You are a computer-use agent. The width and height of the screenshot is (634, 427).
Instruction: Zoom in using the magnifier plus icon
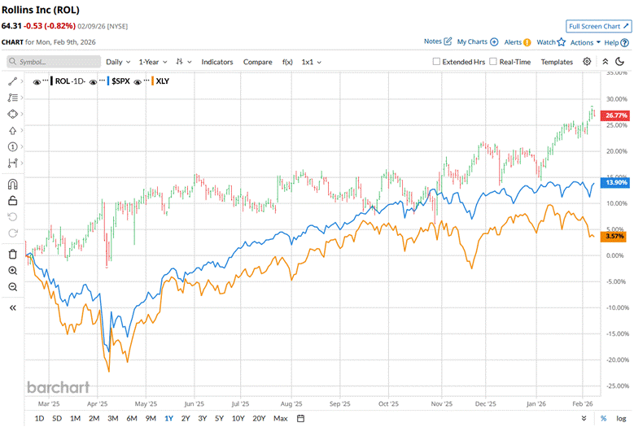point(12,270)
